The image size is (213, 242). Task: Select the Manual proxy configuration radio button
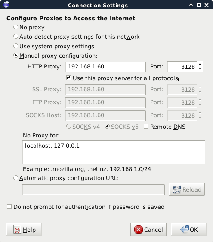point(15,56)
